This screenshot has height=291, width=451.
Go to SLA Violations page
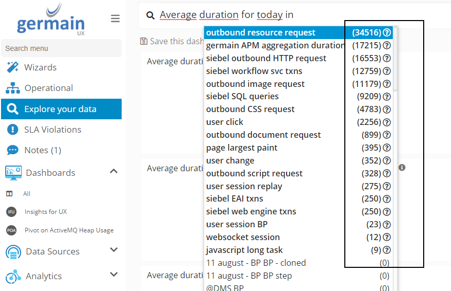(x=53, y=130)
